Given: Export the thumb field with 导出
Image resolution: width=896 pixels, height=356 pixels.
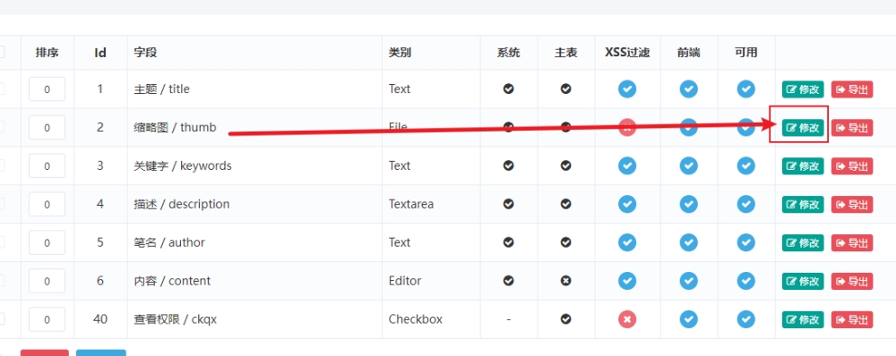Looking at the screenshot, I should coord(852,128).
